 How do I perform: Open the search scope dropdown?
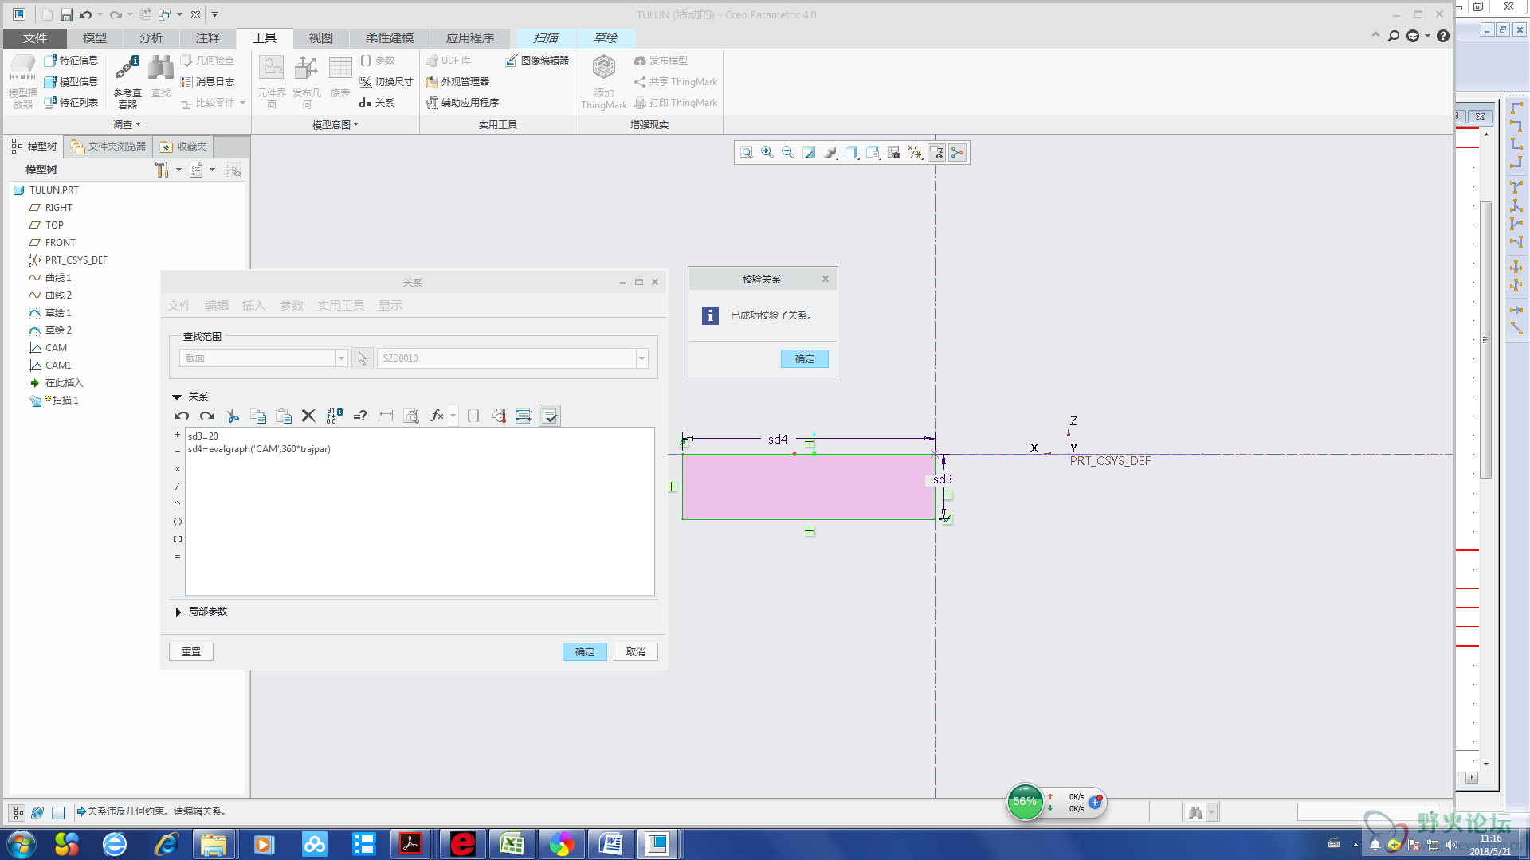coord(341,358)
